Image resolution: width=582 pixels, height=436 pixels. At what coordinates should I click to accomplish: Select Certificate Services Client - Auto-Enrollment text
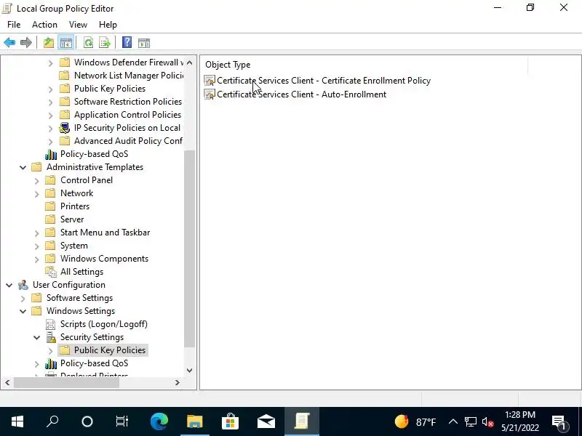pos(301,94)
